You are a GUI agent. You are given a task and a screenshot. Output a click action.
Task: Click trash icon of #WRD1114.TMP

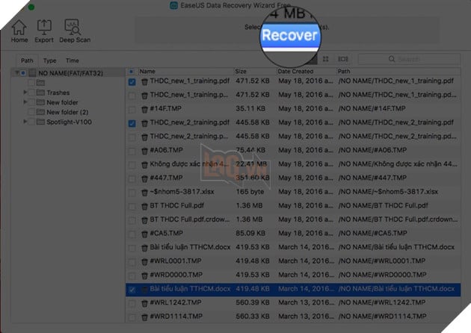click(x=144, y=317)
